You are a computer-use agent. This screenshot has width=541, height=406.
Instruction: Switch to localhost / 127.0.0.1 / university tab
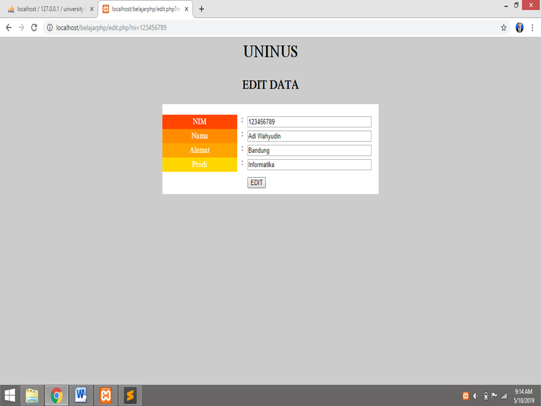pos(49,10)
